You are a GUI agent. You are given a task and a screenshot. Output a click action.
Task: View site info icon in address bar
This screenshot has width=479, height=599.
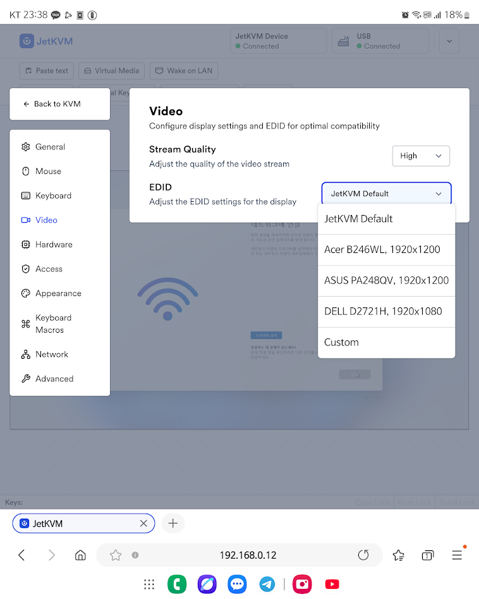135,555
